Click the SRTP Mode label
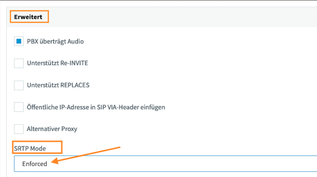The image size is (317, 177). coord(30,149)
